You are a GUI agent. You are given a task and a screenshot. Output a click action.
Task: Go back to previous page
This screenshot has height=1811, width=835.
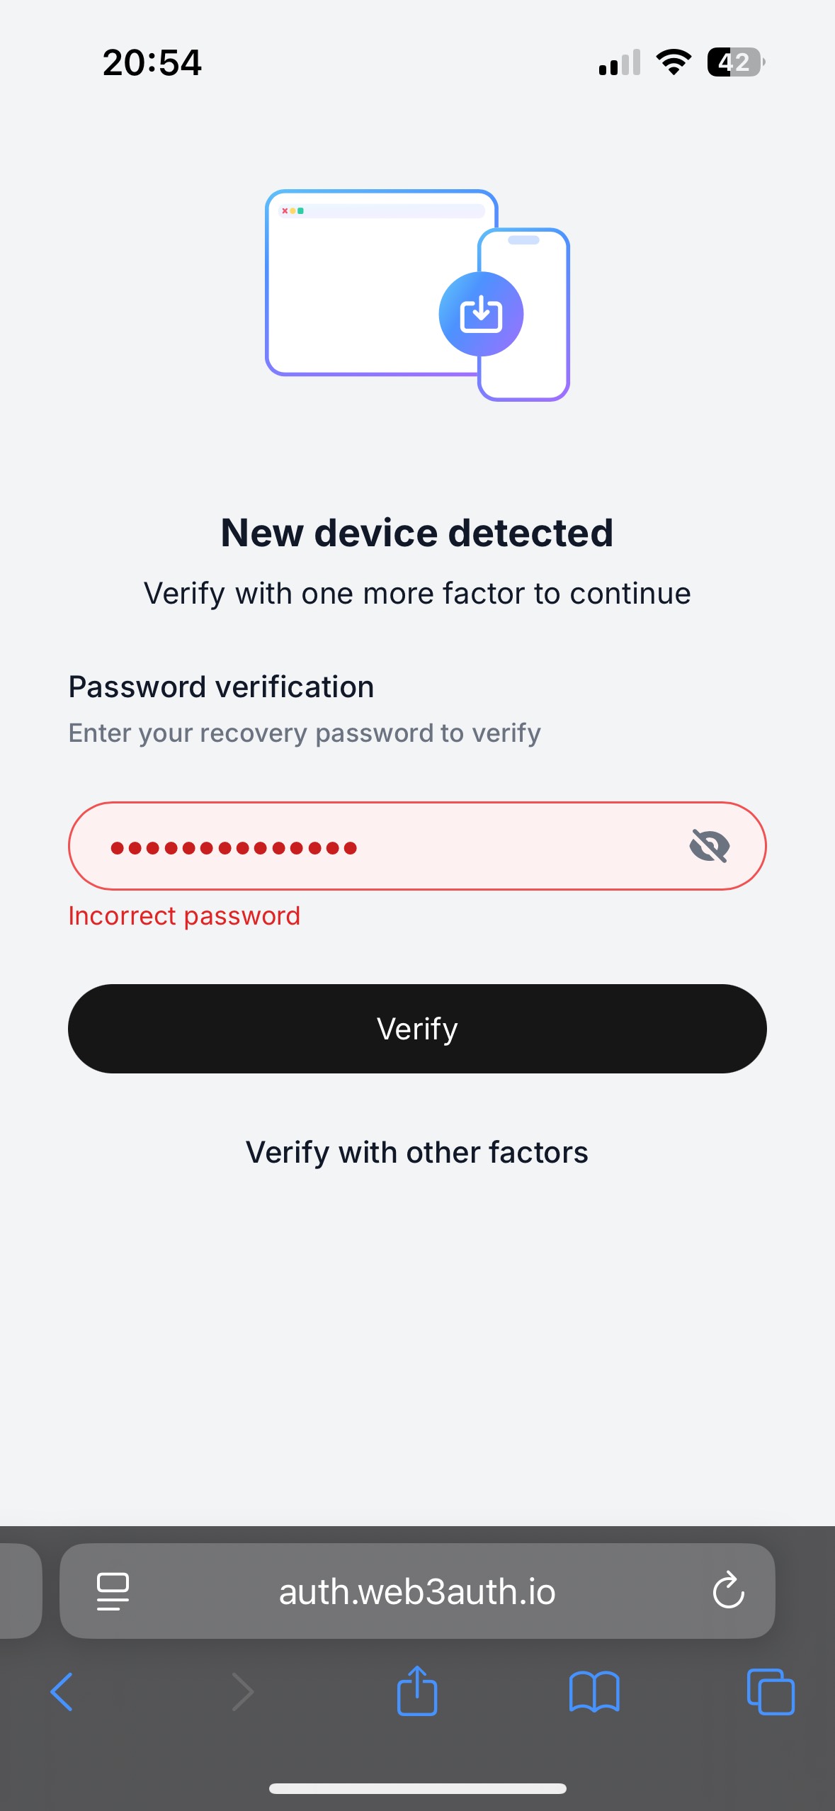tap(62, 1692)
